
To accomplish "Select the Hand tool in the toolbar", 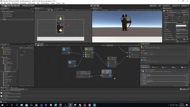I will pyautogui.click(x=3, y=6).
